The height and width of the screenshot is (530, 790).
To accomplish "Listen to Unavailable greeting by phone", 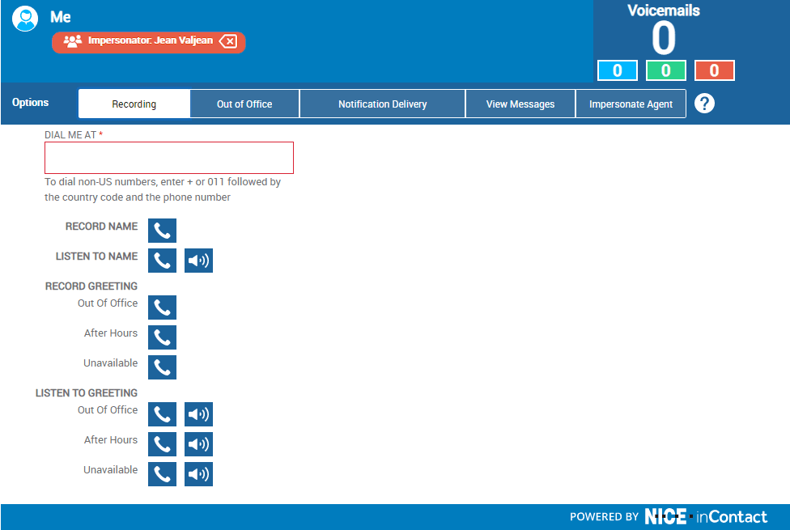I will pyautogui.click(x=162, y=474).
